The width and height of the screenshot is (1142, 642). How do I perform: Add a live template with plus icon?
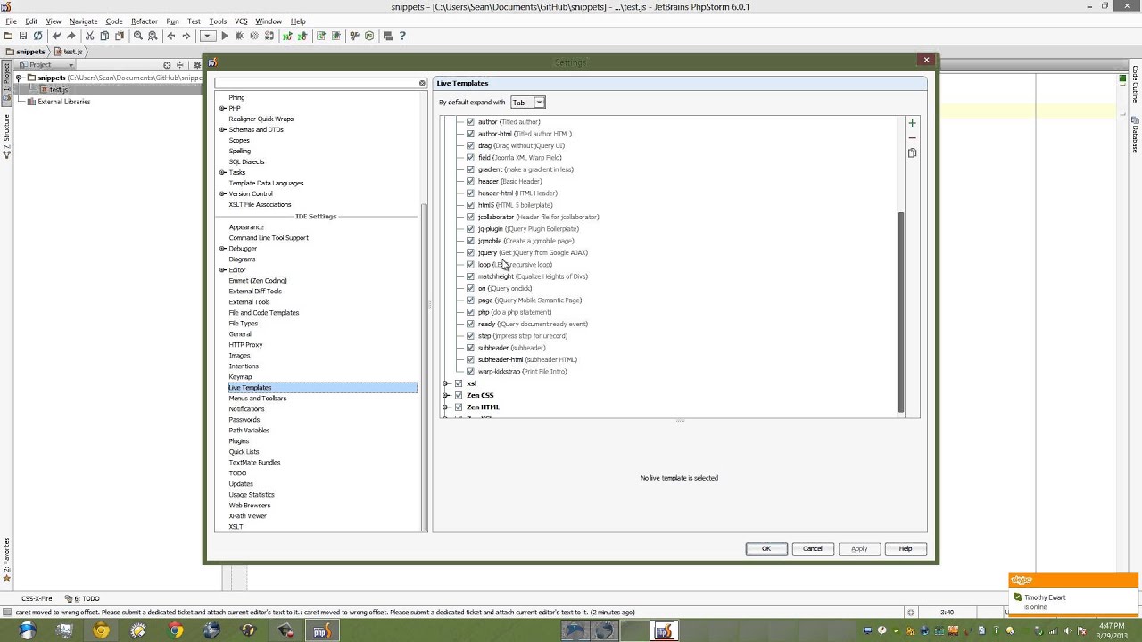point(912,123)
